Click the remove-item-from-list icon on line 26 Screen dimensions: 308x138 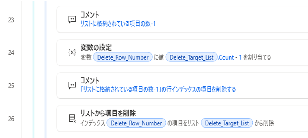(x=72, y=118)
